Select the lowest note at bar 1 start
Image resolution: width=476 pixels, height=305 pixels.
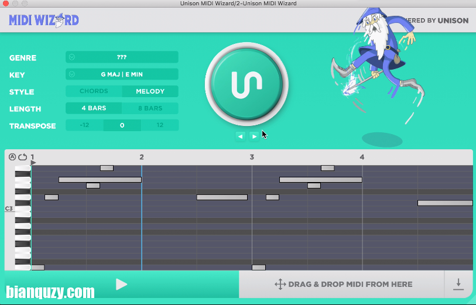(x=38, y=268)
